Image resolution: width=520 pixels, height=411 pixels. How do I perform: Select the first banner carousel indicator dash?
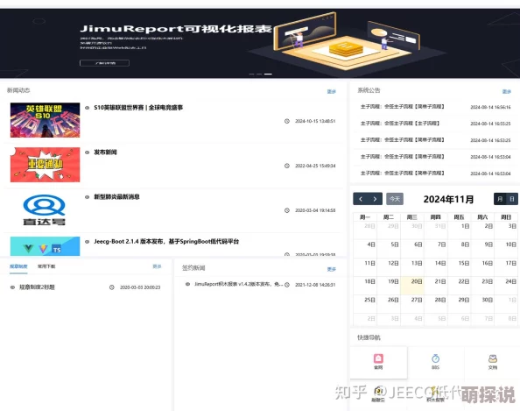[252, 74]
